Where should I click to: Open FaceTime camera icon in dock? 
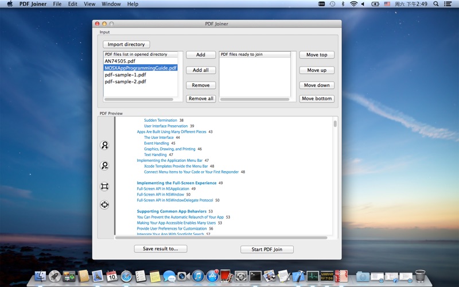(x=184, y=276)
